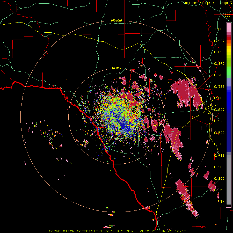Click the 50 NMI range ring label
Viewport: 233px width, 233px height.
pyautogui.click(x=116, y=68)
